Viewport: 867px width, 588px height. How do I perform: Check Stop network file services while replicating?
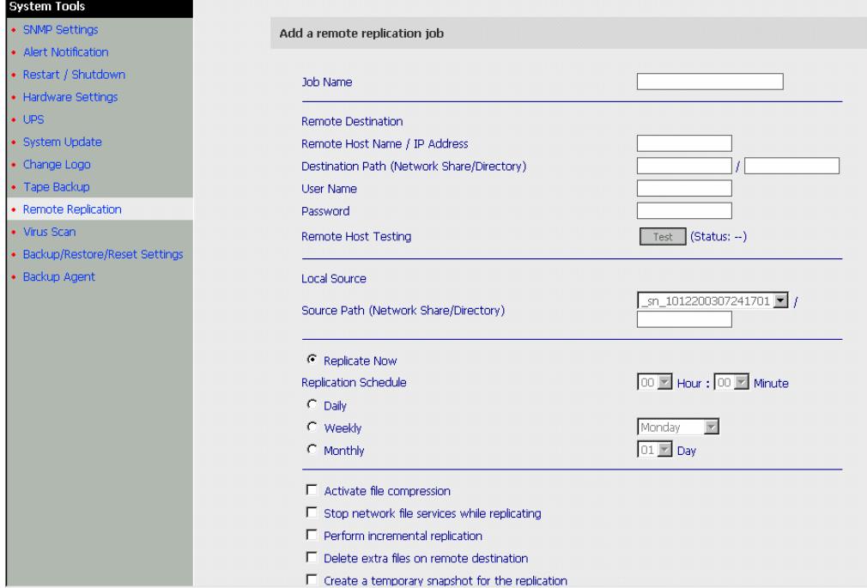[312, 512]
